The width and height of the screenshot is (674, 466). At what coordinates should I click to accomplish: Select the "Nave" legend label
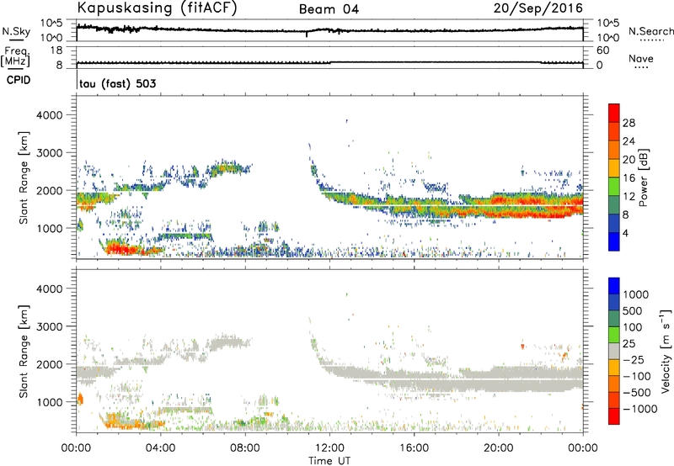tap(641, 58)
